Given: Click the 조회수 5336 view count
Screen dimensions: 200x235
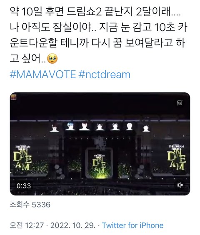Looking at the screenshot, I should click(30, 204).
